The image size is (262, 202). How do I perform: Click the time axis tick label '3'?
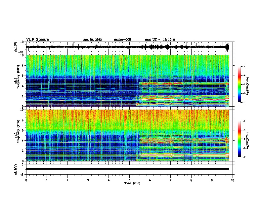tap(88, 180)
